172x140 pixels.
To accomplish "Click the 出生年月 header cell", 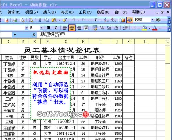I will [66, 57].
